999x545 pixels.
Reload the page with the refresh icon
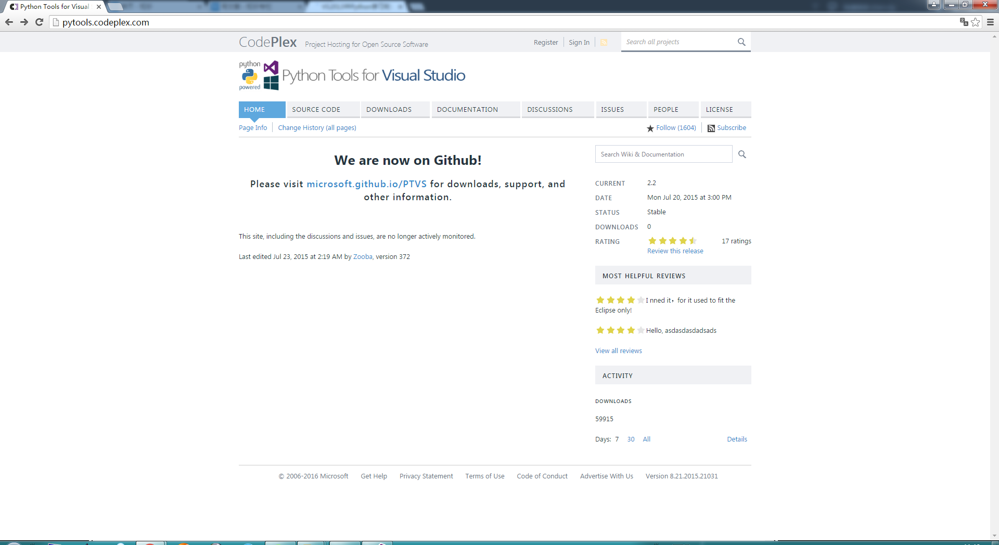click(39, 22)
